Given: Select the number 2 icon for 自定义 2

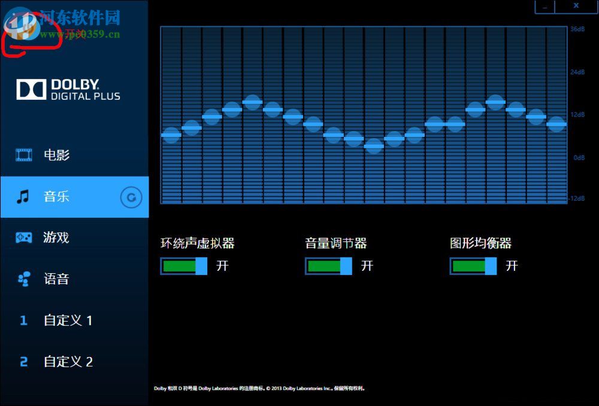Looking at the screenshot, I should coord(23,362).
